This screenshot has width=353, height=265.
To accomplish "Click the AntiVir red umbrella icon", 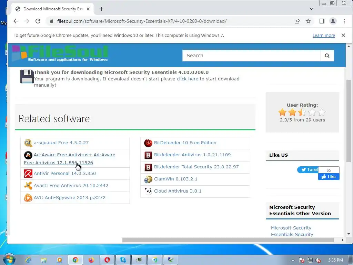I will point(28,174).
